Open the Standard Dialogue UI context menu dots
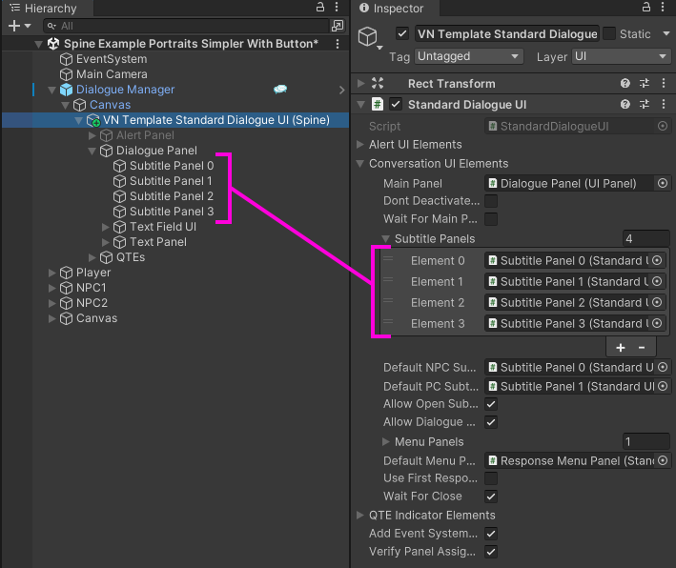The height and width of the screenshot is (568, 676). coord(664,104)
